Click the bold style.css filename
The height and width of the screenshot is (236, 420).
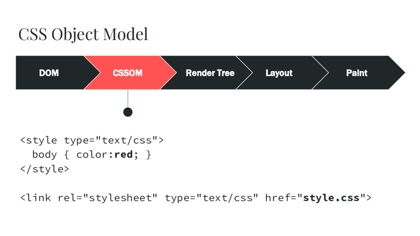click(331, 198)
